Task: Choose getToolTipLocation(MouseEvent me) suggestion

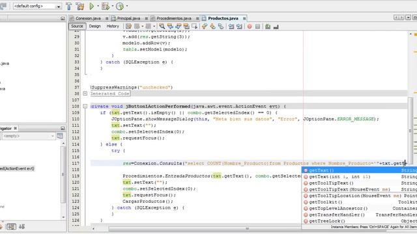Action: (359, 196)
